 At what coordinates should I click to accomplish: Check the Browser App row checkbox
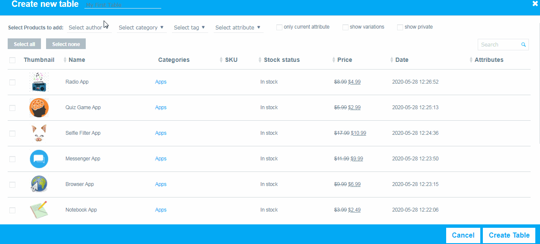tap(12, 185)
